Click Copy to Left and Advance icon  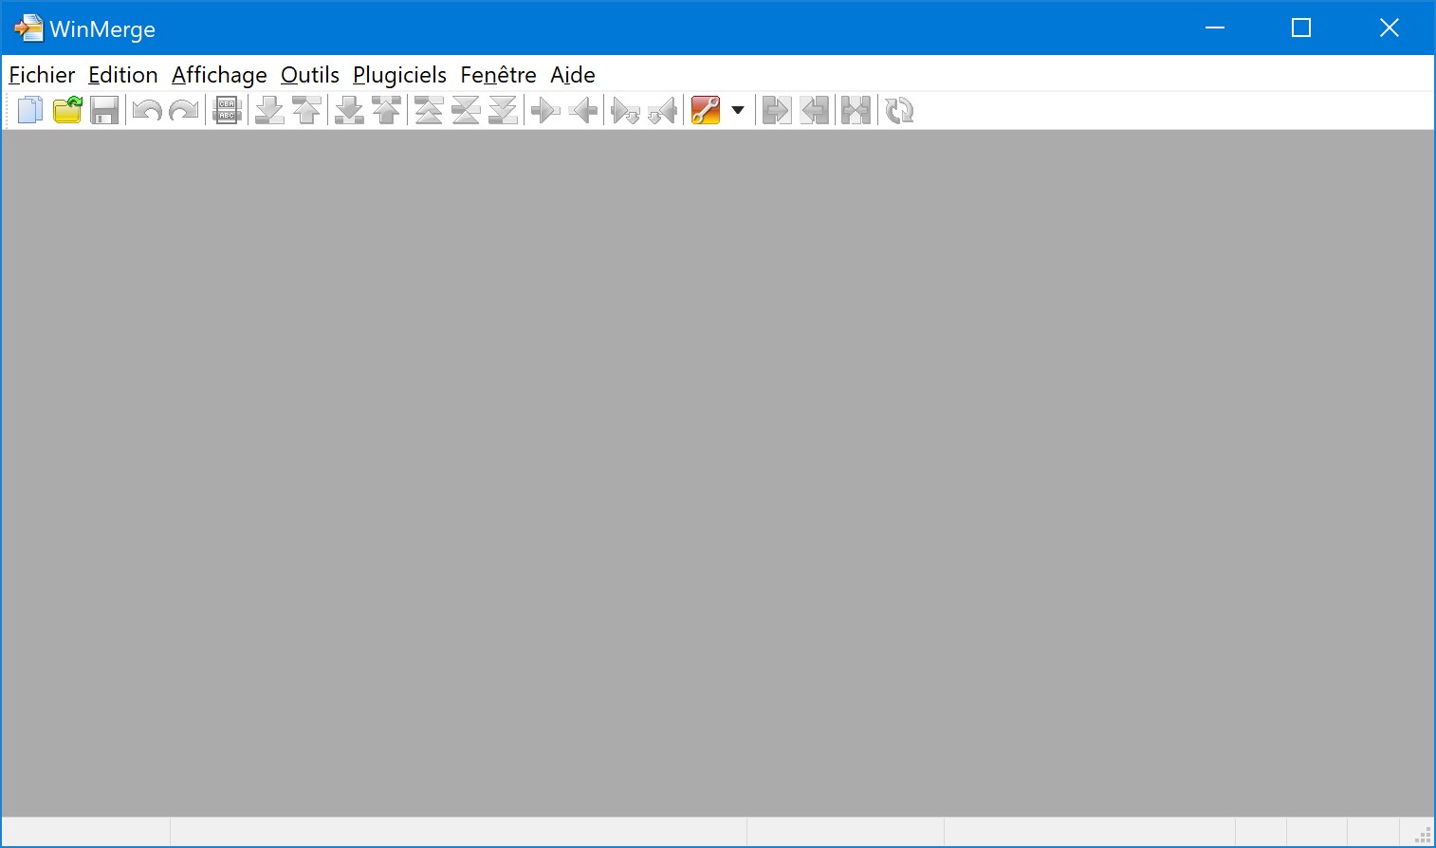pyautogui.click(x=662, y=110)
